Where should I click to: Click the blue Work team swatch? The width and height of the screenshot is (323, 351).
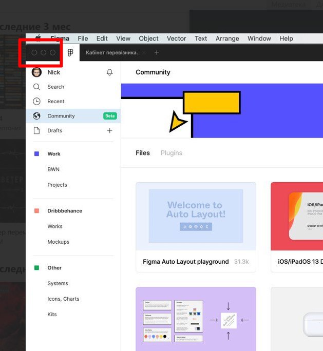37,154
